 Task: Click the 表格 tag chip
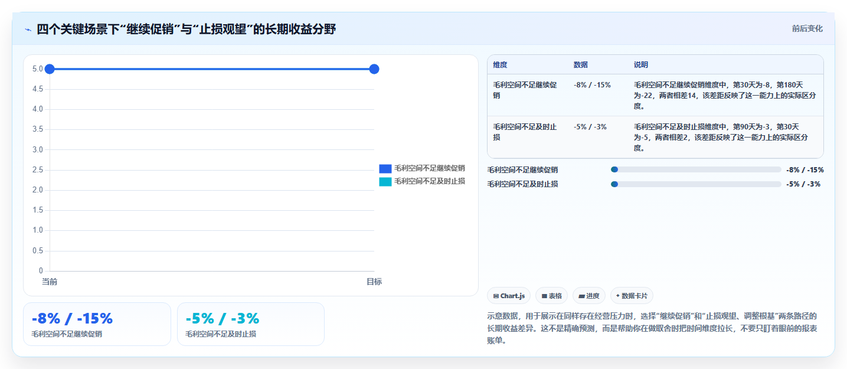tap(551, 296)
